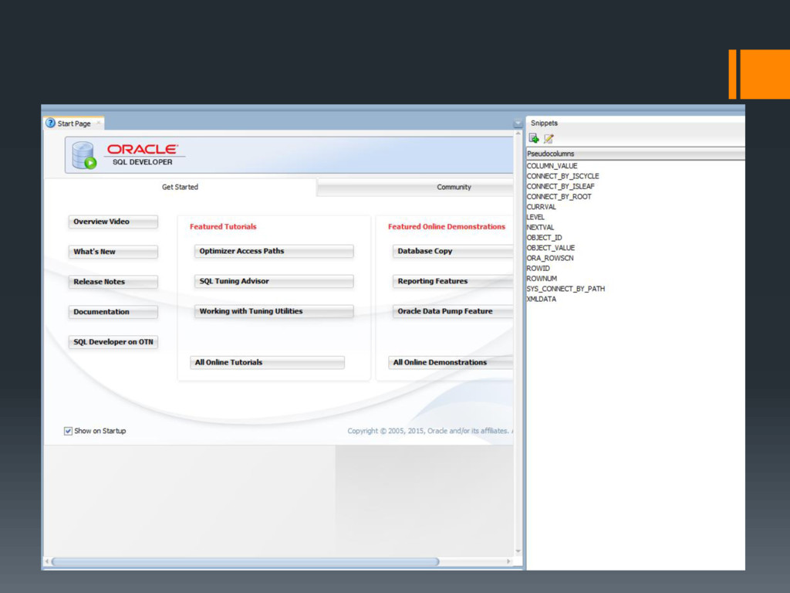790x593 pixels.
Task: Select the Start Page tab
Action: 74,124
